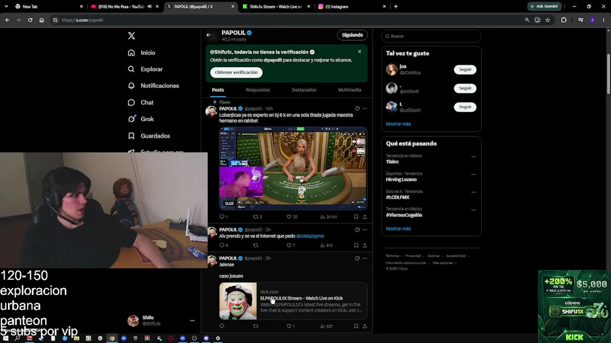Open the ELPAPOLIL1X Kick stream link card
This screenshot has height=343, width=611.
[293, 301]
